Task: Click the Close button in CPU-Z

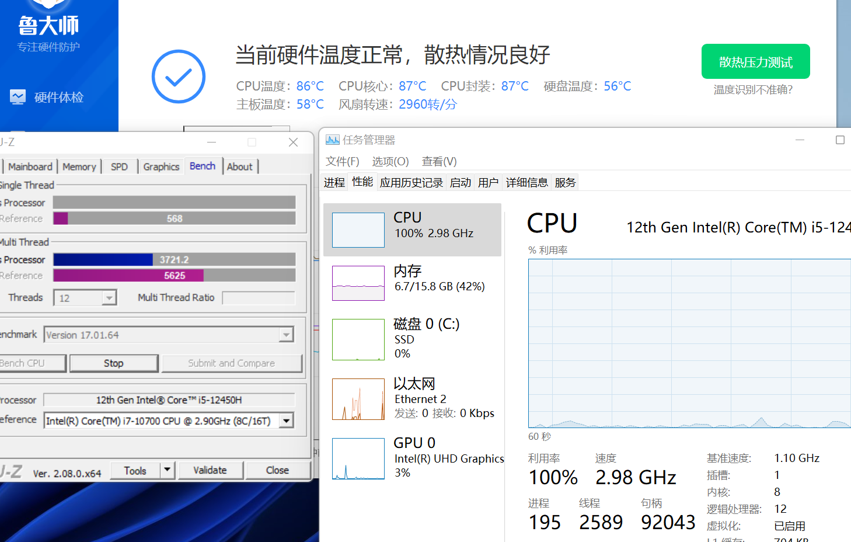Action: click(x=278, y=470)
